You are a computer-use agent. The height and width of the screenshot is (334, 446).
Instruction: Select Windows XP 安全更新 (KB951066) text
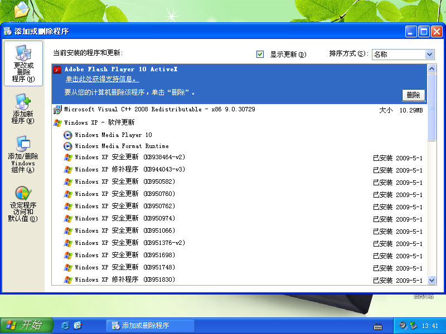pyautogui.click(x=125, y=230)
